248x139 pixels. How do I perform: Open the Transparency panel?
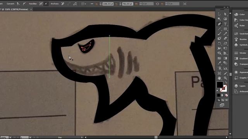click(x=241, y=64)
